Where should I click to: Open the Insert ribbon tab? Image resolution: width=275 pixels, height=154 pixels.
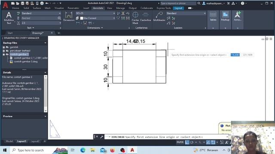(x=86, y=8)
